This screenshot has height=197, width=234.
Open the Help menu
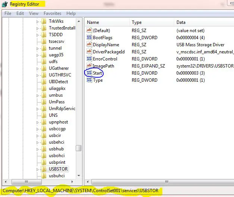(71, 13)
